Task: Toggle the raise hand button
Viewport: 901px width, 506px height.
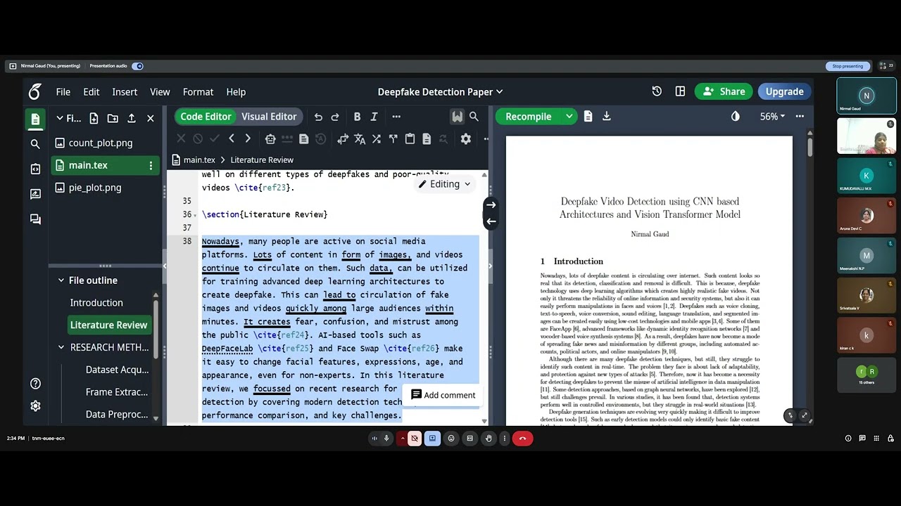Action: 489,439
